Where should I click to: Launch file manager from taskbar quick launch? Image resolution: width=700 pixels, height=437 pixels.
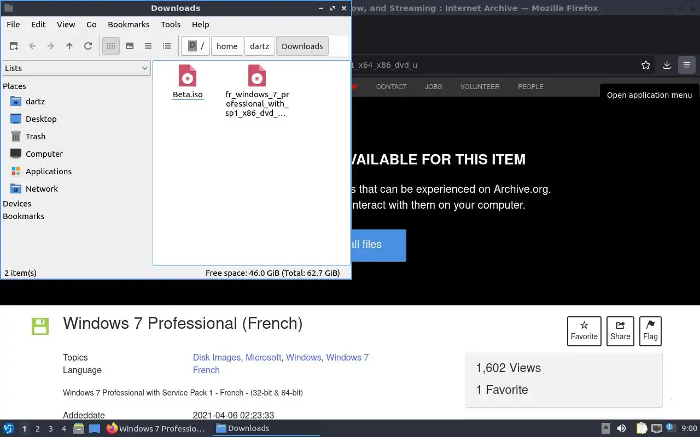(x=79, y=428)
